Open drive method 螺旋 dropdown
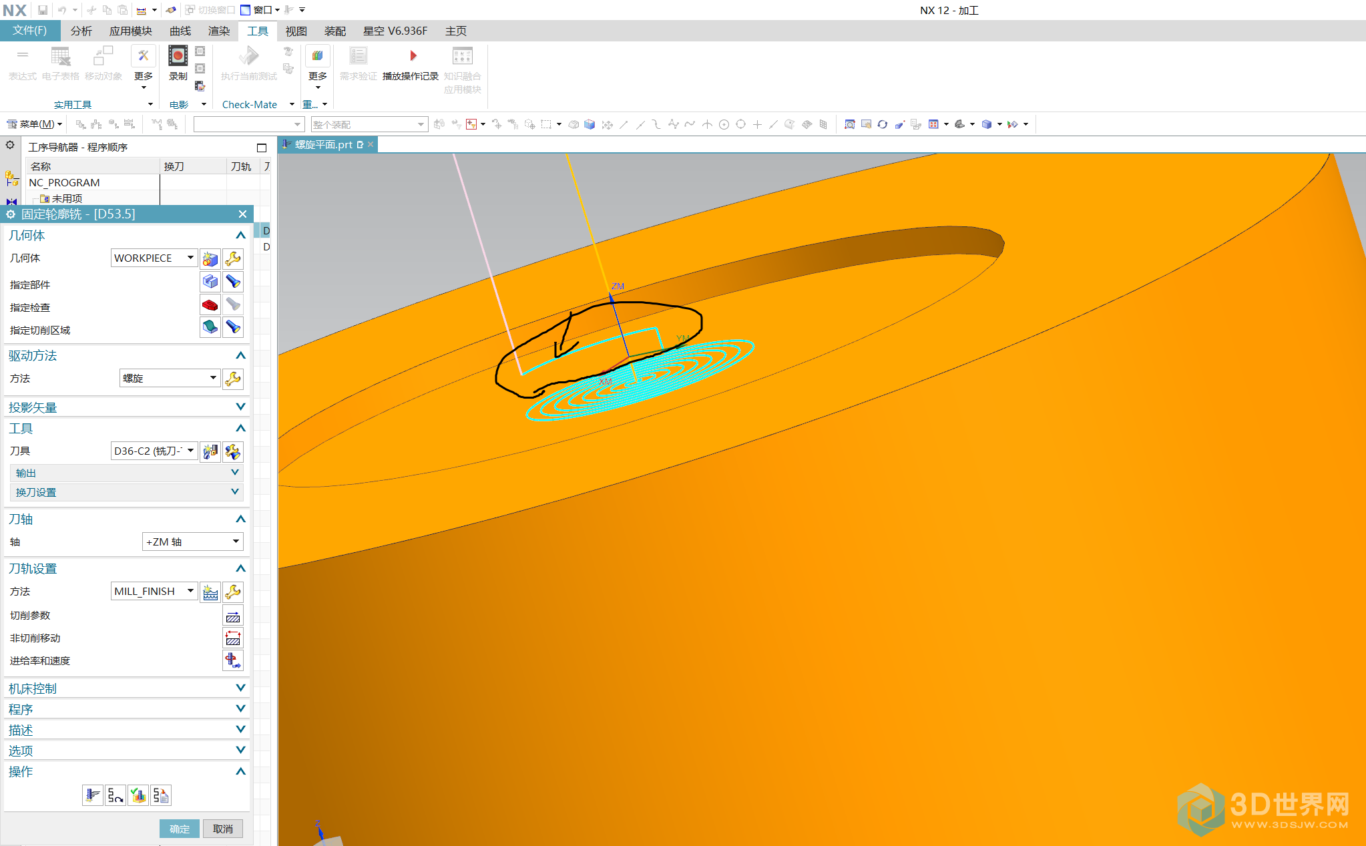The image size is (1366, 846). pos(170,379)
